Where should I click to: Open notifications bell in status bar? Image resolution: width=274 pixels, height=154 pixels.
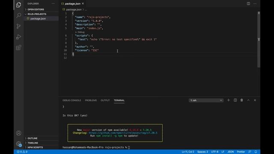click(256, 152)
